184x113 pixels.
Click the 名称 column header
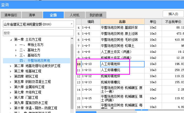click(122, 22)
